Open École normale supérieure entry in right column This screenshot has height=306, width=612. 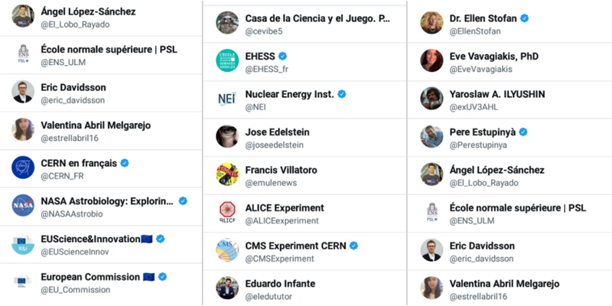[509, 213]
